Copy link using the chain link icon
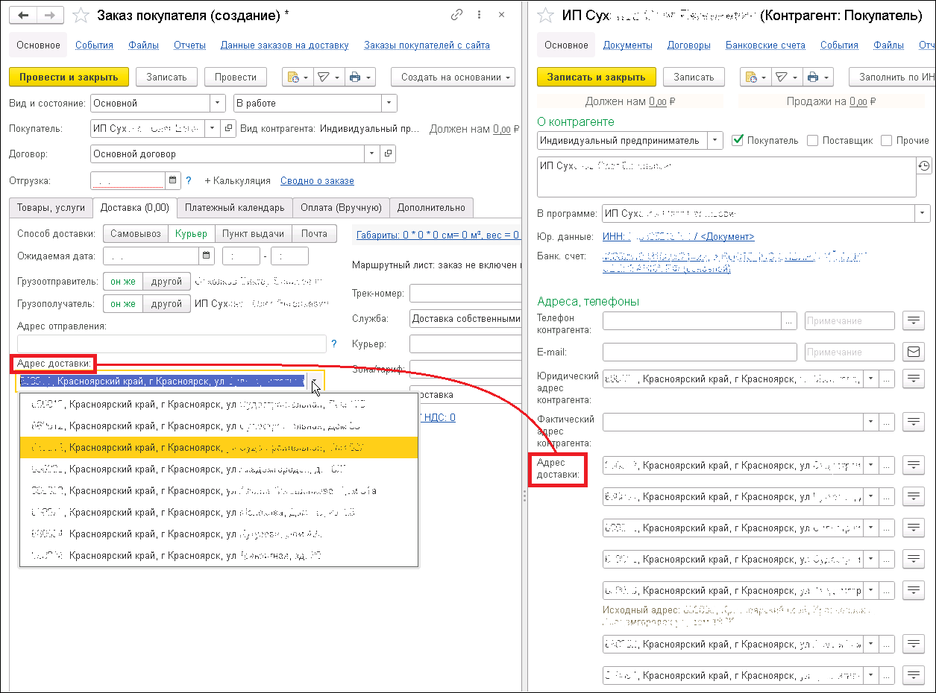This screenshot has height=693, width=936. pyautogui.click(x=457, y=15)
